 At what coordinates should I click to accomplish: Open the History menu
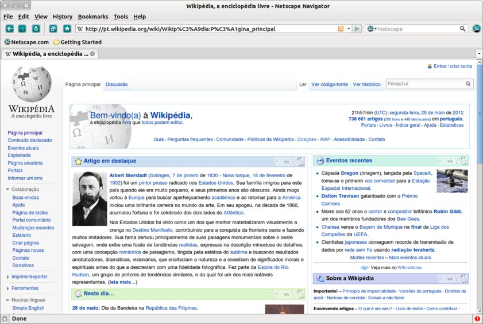63,17
